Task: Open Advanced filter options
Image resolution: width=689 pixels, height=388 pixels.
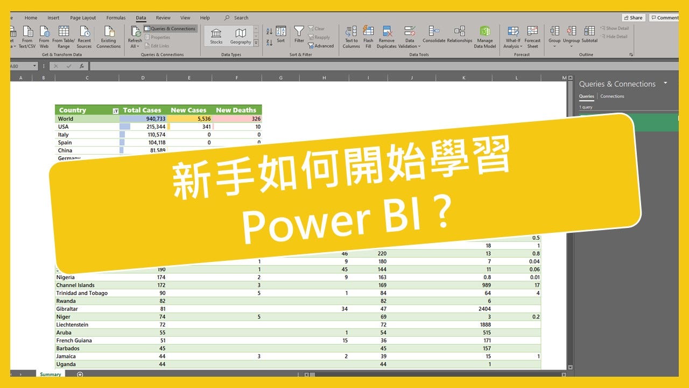Action: [x=321, y=46]
